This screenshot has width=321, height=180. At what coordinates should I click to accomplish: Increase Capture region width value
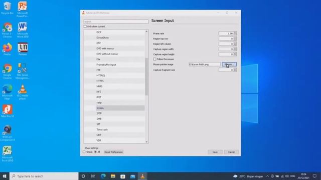[x=235, y=48]
